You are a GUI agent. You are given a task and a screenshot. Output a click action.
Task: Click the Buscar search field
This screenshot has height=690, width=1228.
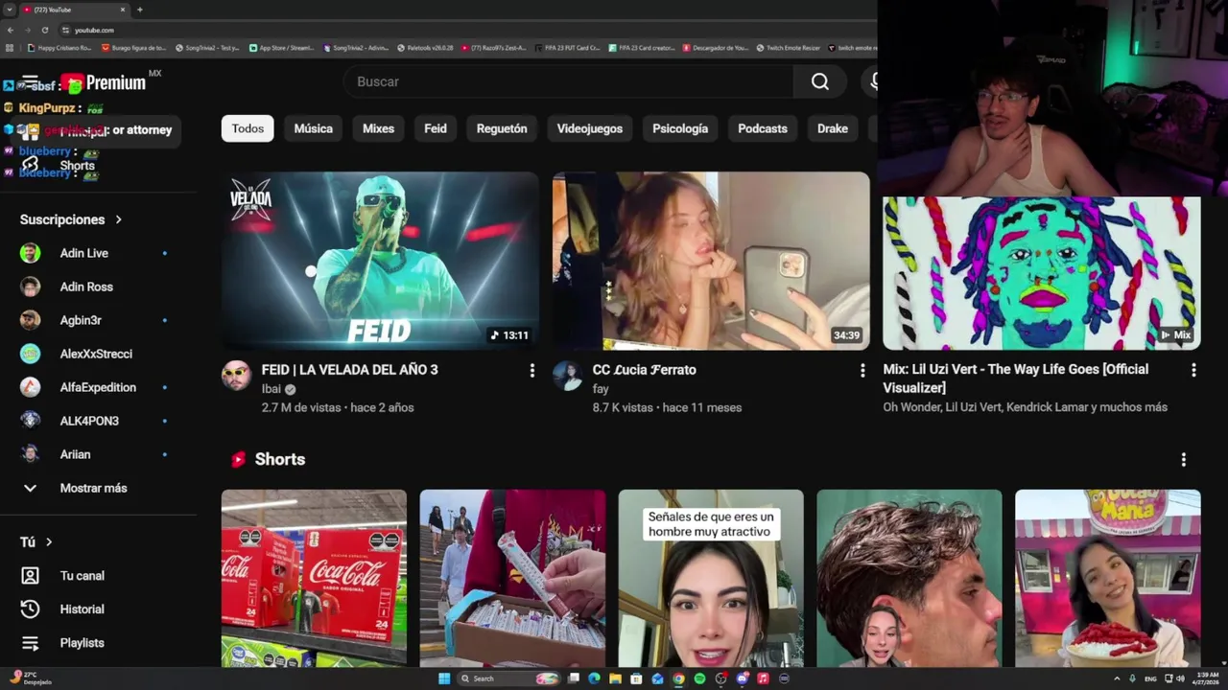[568, 81]
